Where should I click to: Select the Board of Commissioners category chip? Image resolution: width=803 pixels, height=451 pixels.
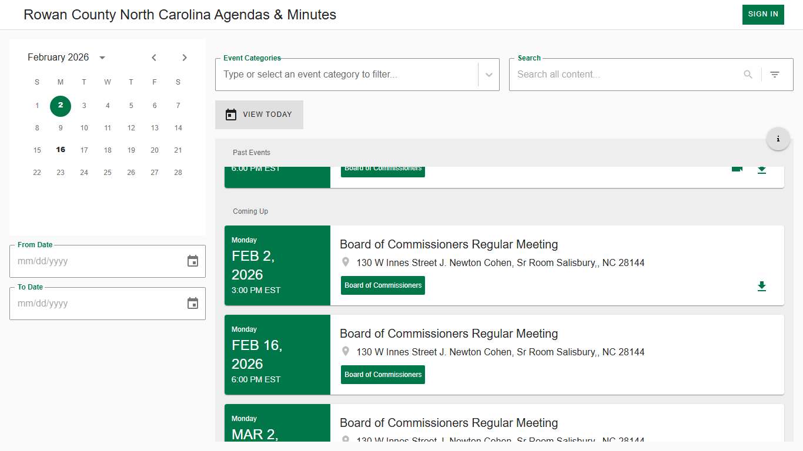[383, 285]
